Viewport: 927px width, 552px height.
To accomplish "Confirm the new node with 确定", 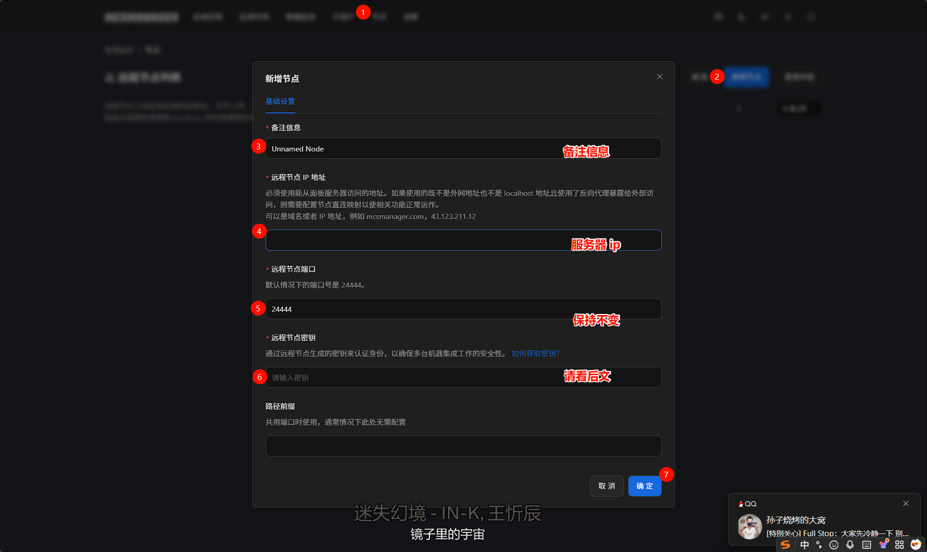I will click(644, 486).
